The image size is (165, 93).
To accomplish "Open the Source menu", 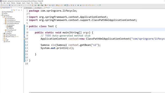I will coord(8,3).
